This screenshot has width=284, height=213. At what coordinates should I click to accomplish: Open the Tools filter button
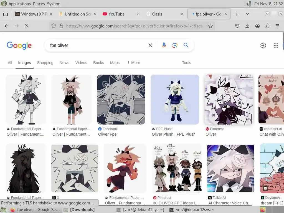(186, 63)
